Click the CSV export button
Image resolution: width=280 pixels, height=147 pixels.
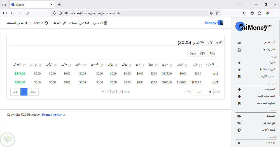click(x=202, y=54)
